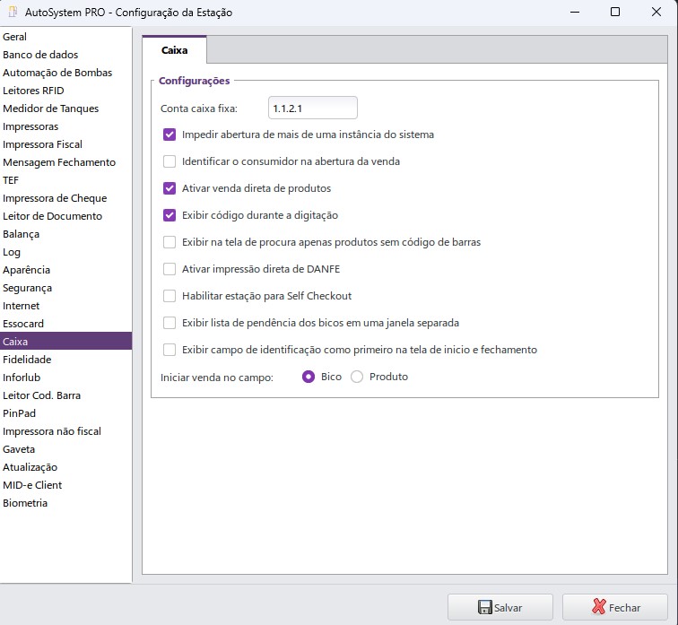Open Banco de dados settings in sidebar
Screen dimensions: 678x625
(40, 55)
